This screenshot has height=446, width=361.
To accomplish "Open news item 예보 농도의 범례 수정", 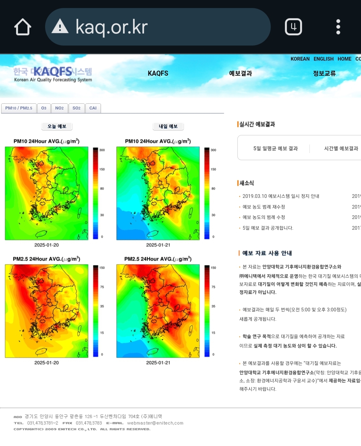I will [x=264, y=217].
